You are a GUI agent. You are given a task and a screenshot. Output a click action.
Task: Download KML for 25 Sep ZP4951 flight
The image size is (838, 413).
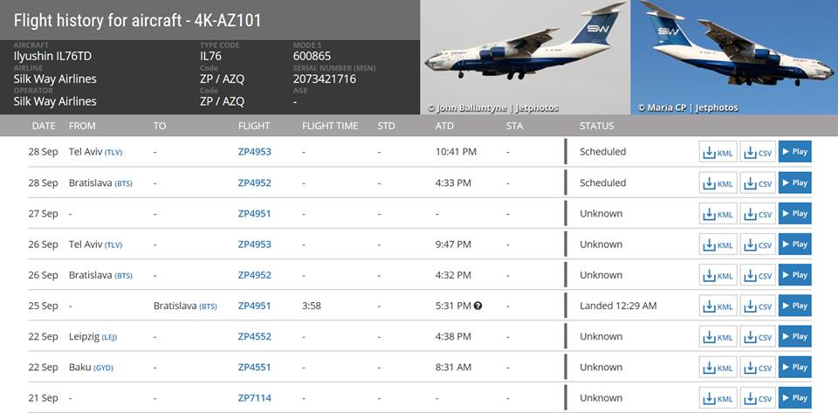[x=718, y=306]
